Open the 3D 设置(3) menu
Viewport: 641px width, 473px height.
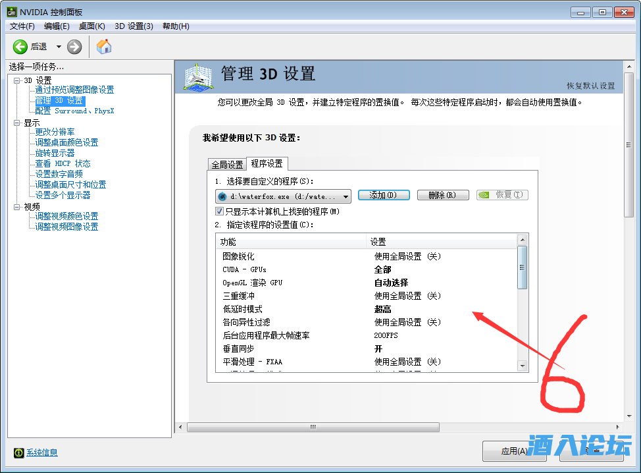tap(134, 26)
